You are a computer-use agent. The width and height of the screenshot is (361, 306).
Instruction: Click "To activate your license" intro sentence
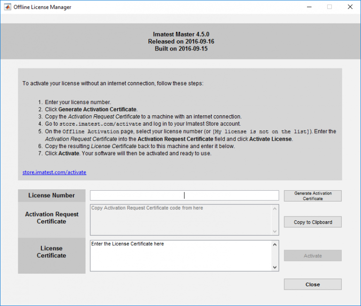tap(113, 83)
